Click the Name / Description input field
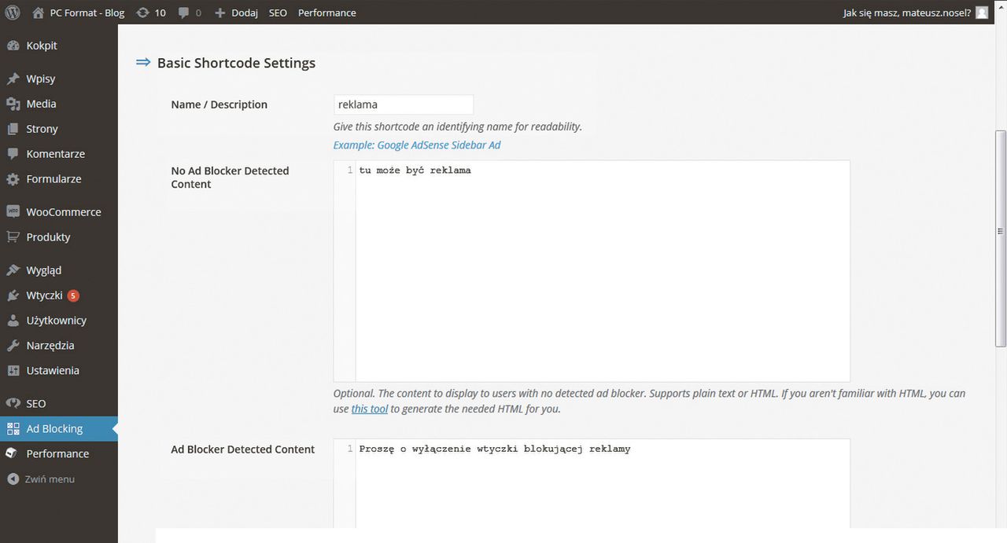 403,105
